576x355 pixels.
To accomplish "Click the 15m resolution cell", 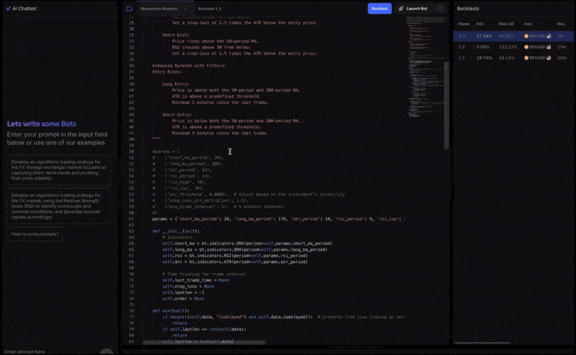I will pyautogui.click(x=562, y=47).
